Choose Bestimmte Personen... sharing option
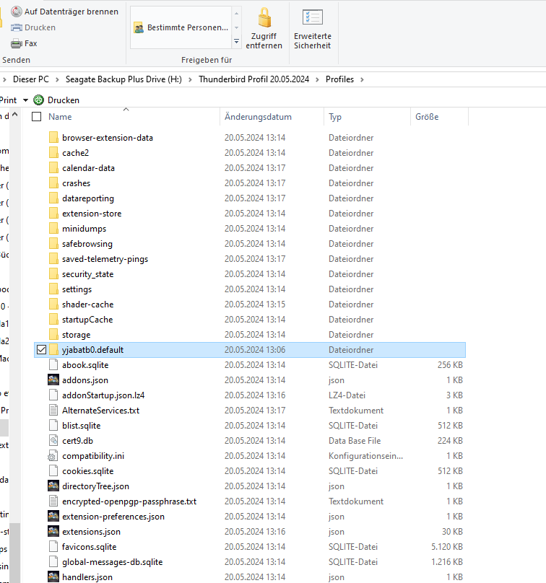546x583 pixels. [x=181, y=27]
